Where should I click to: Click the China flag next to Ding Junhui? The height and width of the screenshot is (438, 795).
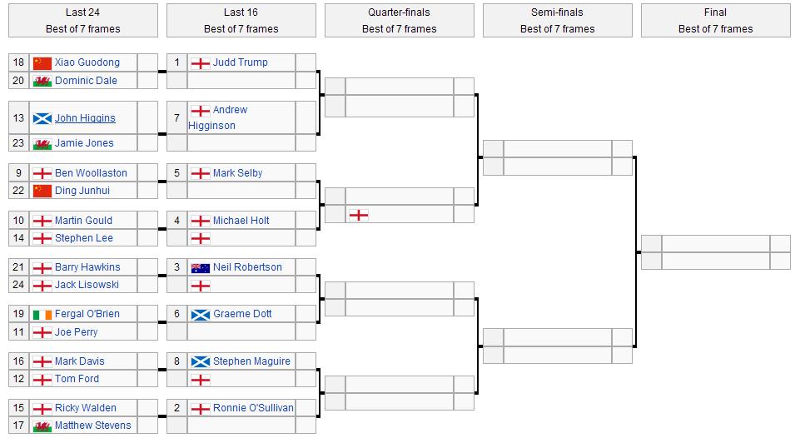tap(42, 191)
